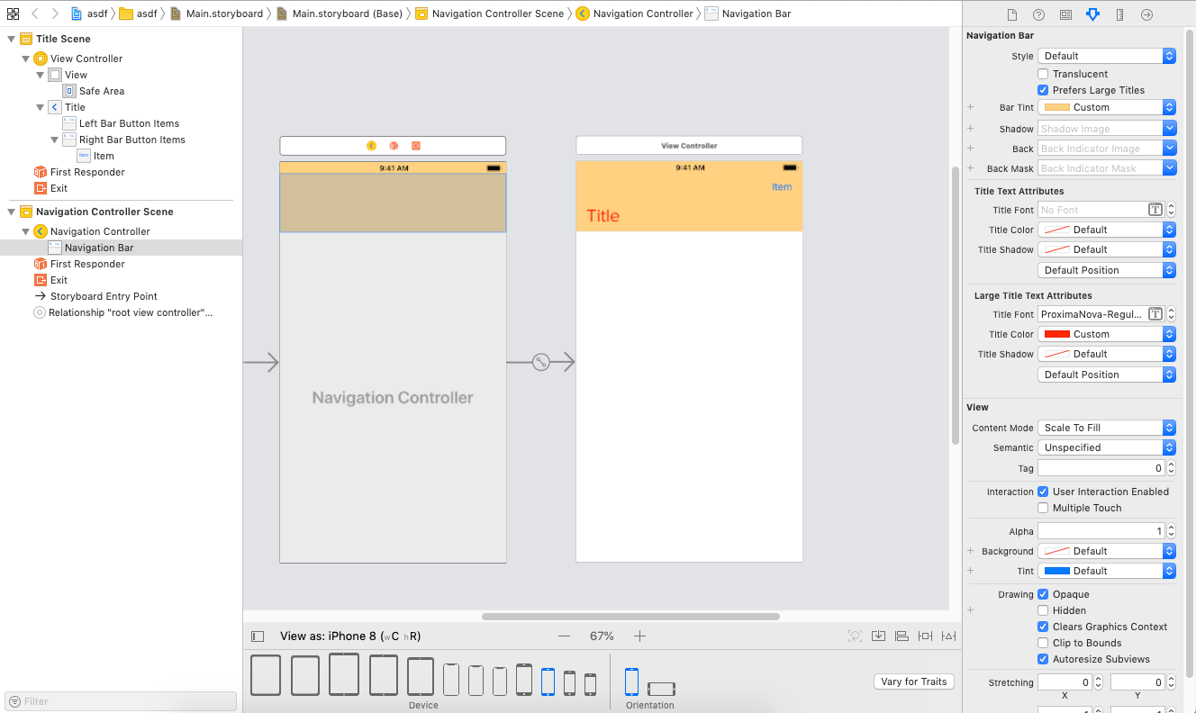This screenshot has width=1196, height=713.
Task: Choose portrait orientation
Action: click(631, 681)
